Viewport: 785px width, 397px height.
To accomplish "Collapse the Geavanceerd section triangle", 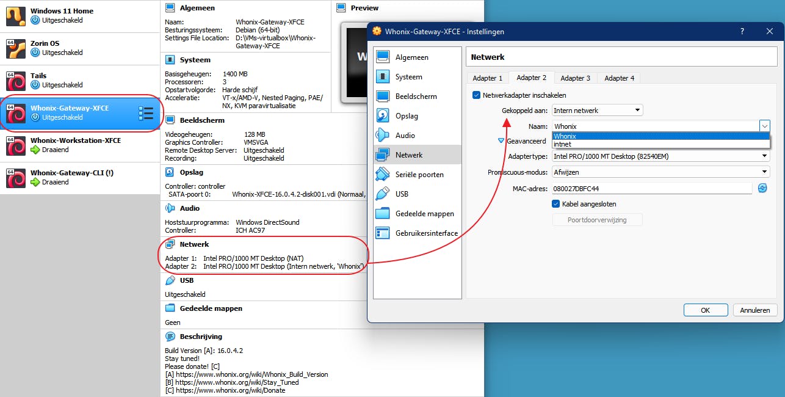I will (501, 140).
